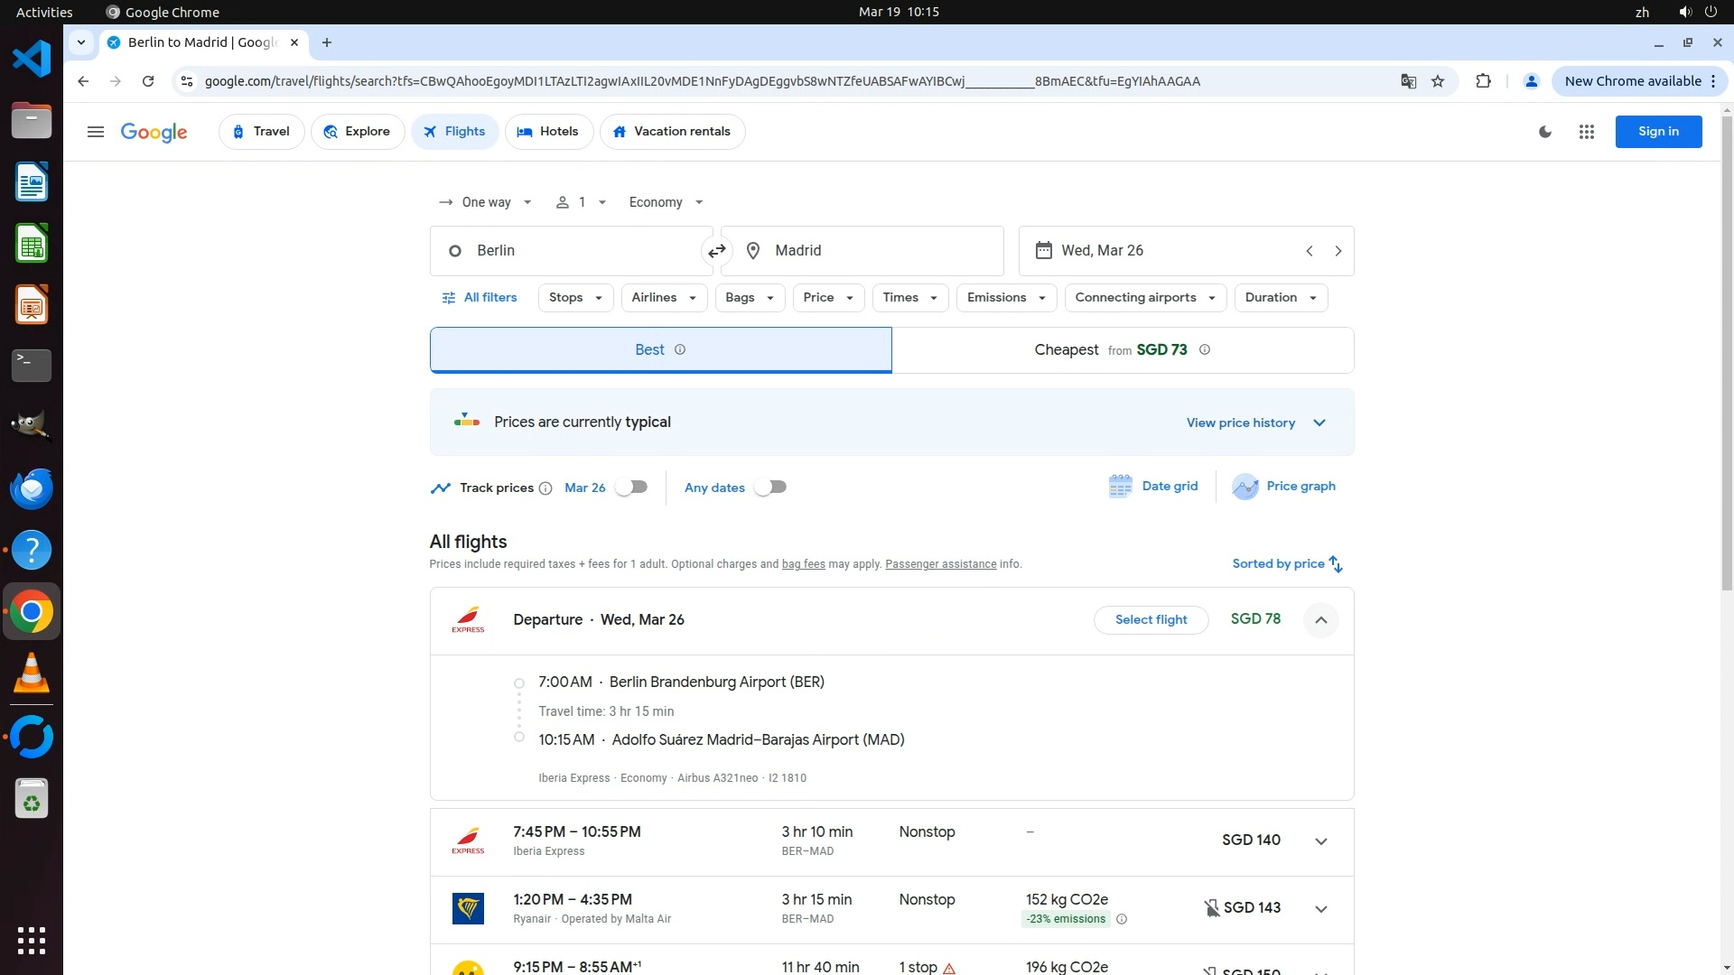This screenshot has height=975, width=1734.
Task: Open the Stops filter dropdown
Action: [575, 298]
